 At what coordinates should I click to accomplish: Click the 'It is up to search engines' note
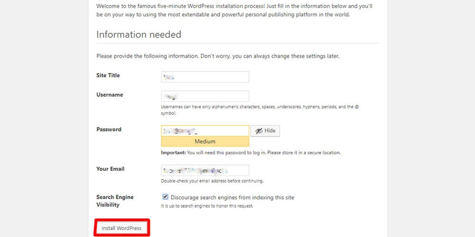coord(207,206)
